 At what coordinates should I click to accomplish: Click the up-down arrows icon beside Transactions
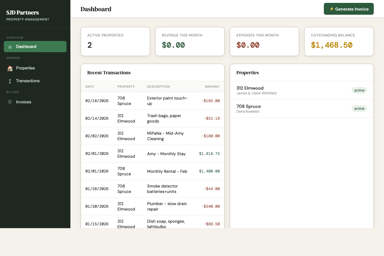click(x=11, y=81)
